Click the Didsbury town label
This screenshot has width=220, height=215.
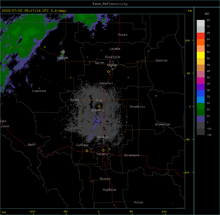[97, 110]
